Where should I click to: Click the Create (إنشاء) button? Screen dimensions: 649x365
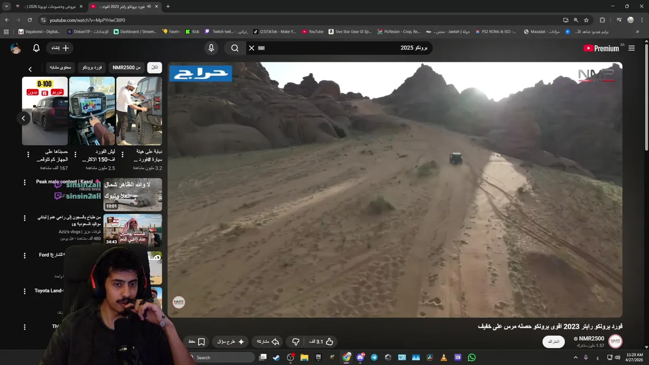[60, 48]
